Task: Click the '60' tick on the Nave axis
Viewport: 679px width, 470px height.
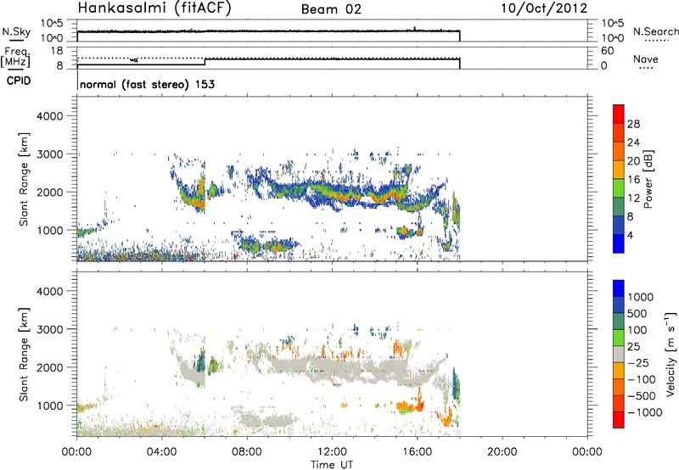Action: [608, 51]
